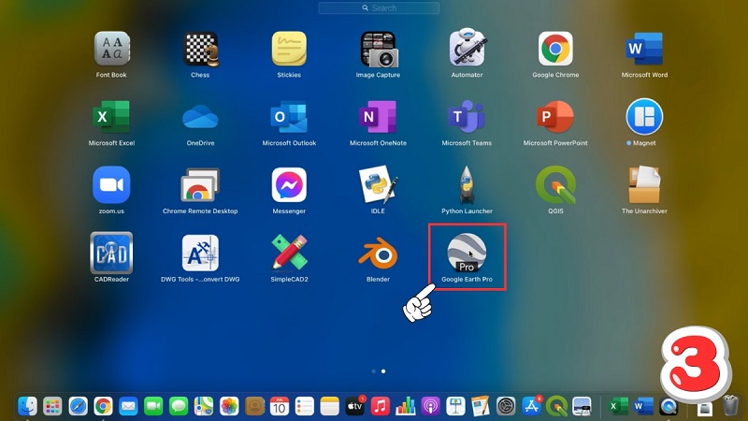Screen dimensions: 748x421
Task: Open Chrome Remote Desktop
Action: [x=200, y=184]
